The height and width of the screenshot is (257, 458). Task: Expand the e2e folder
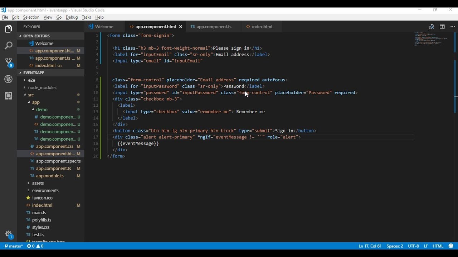click(x=50, y=80)
